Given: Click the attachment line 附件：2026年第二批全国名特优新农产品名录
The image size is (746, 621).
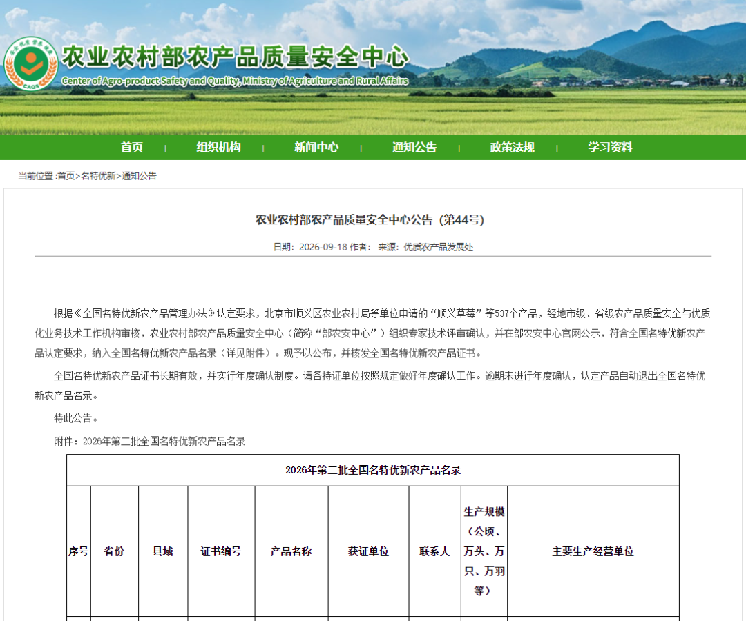Looking at the screenshot, I should tap(149, 442).
